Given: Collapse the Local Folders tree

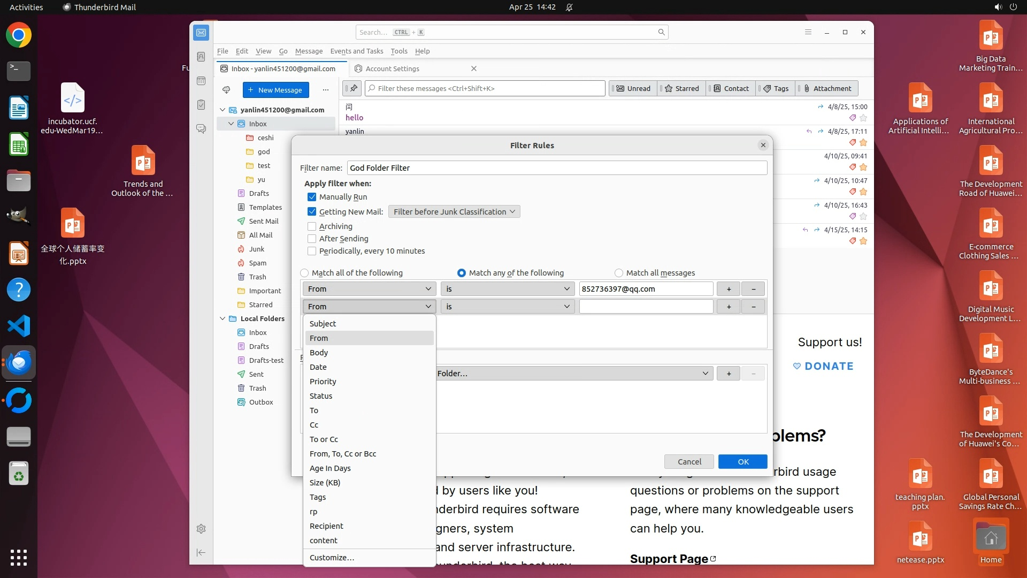Looking at the screenshot, I should [x=223, y=318].
